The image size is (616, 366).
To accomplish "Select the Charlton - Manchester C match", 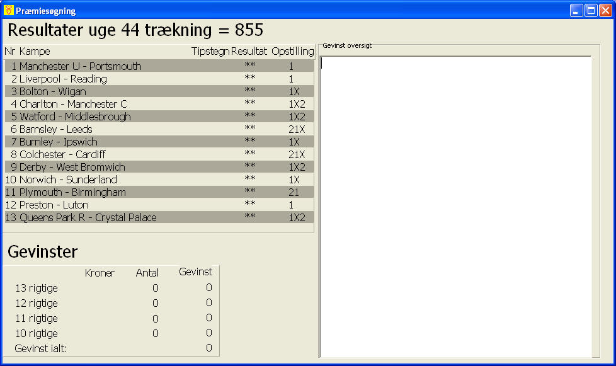I will click(x=159, y=104).
